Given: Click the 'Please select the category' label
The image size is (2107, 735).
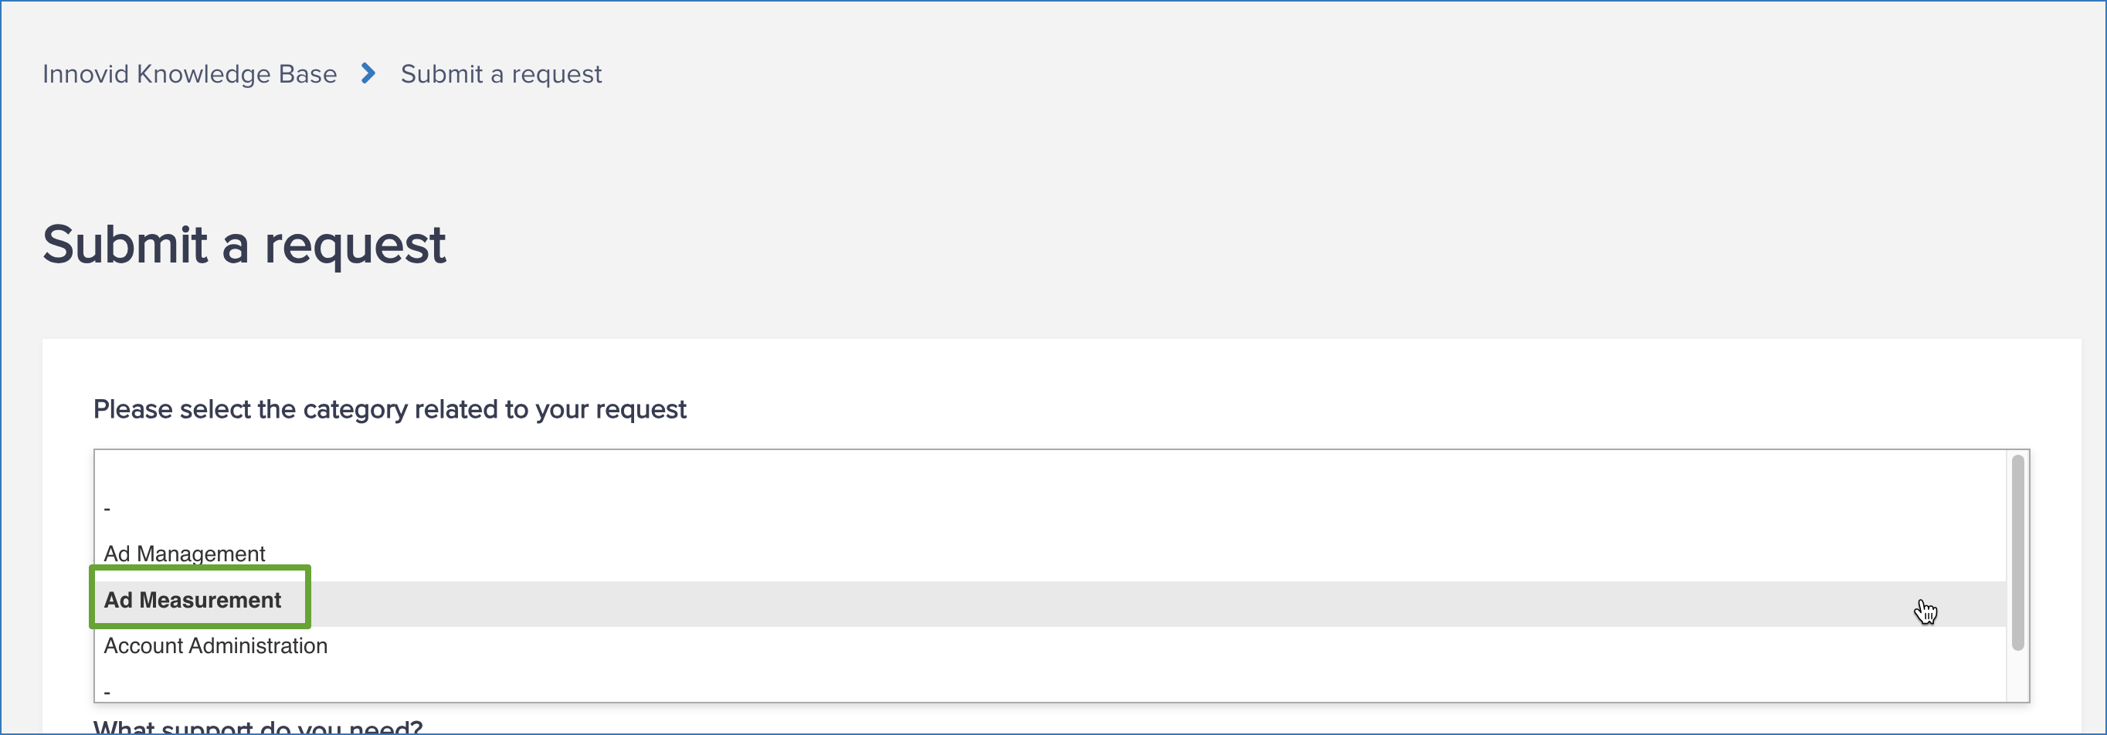Looking at the screenshot, I should tap(389, 408).
